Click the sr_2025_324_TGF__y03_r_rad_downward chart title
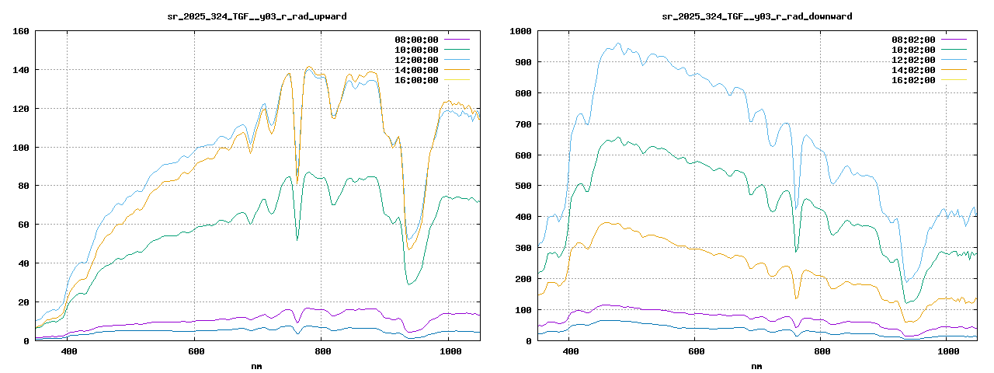The height and width of the screenshot is (373, 994). [756, 16]
